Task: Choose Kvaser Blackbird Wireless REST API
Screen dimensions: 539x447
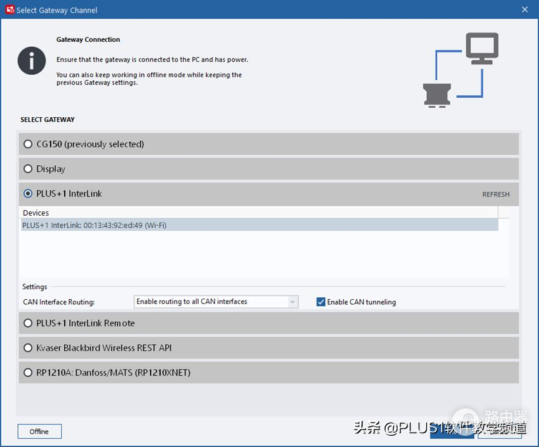Action: tap(269, 348)
